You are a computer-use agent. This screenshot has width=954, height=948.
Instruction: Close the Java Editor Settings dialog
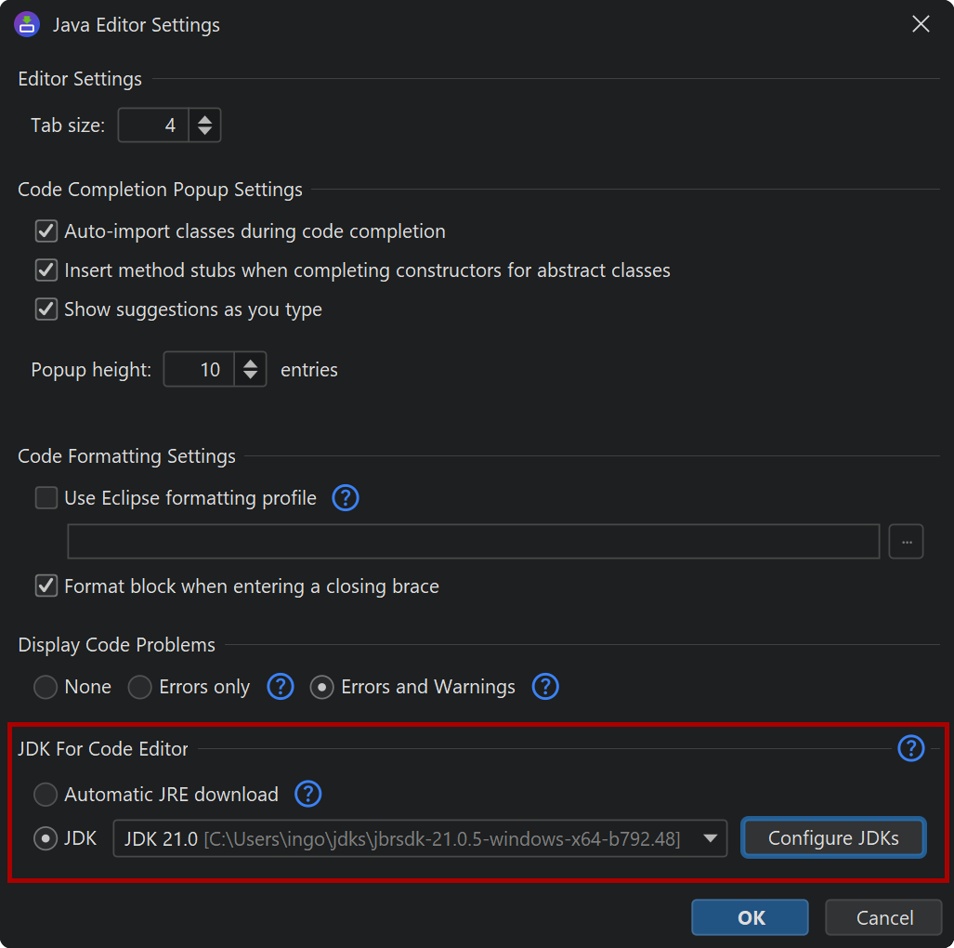point(921,24)
